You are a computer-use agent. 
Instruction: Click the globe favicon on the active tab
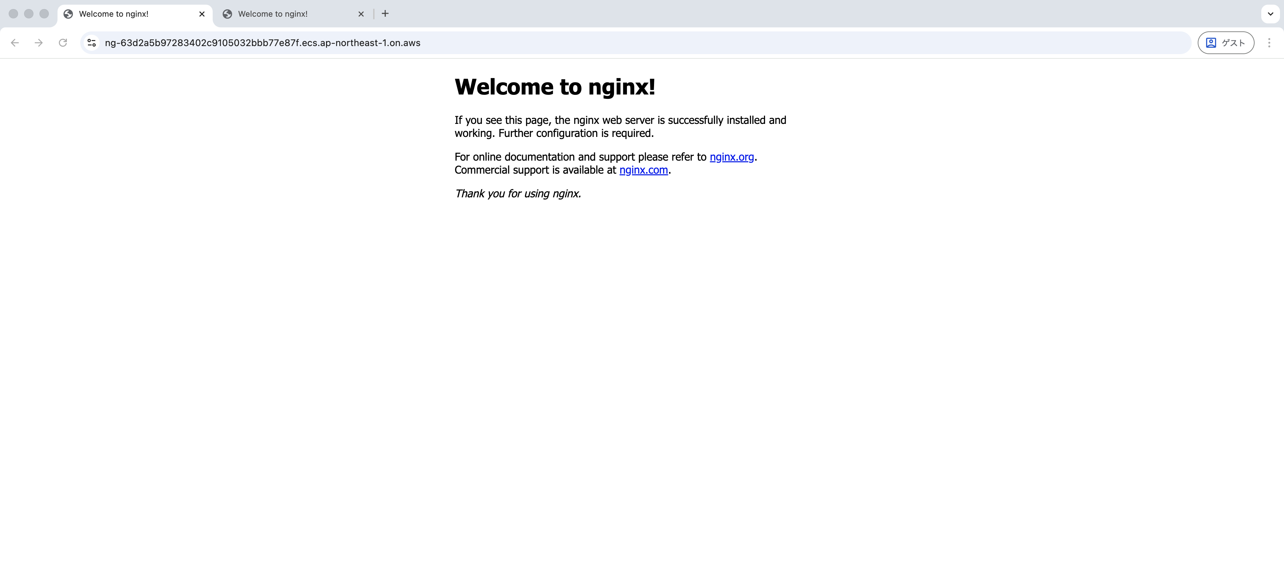[68, 14]
